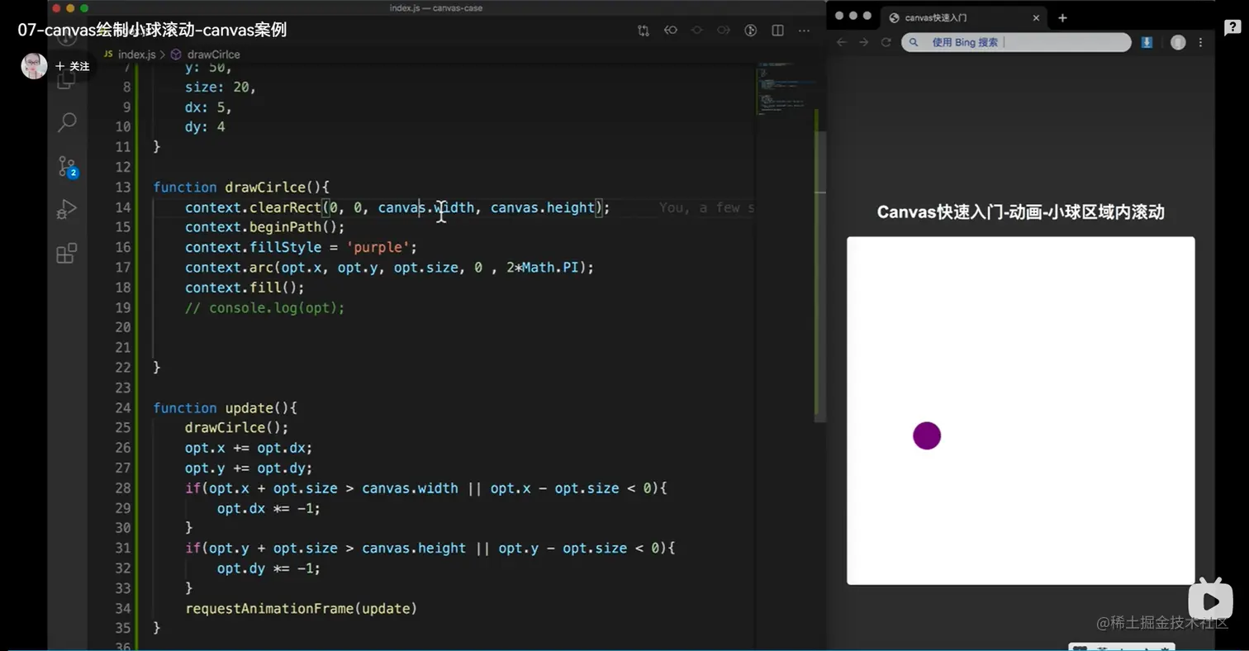Click the video play icon beside the watermark
Viewport: 1249px width, 651px height.
click(x=1211, y=599)
